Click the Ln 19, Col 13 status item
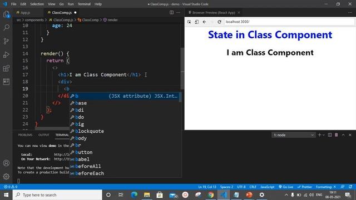Screen dimensions: 356x200 pyautogui.click(x=207, y=187)
